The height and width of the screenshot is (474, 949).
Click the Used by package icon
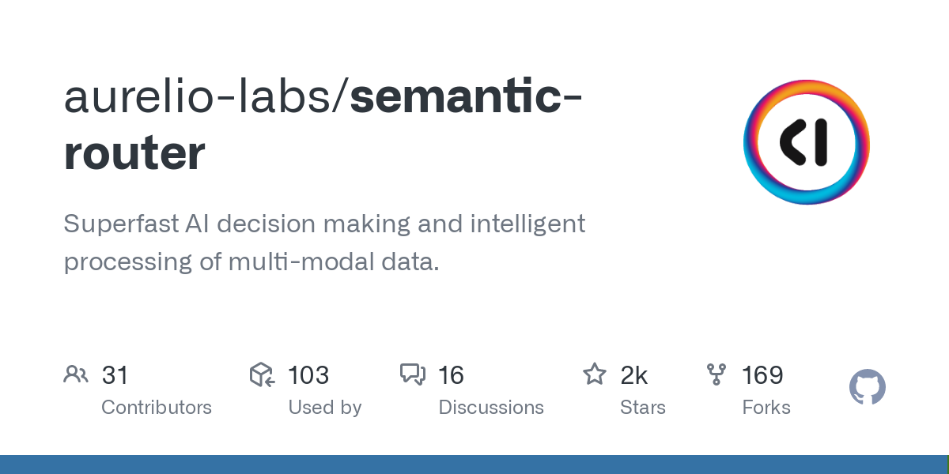pyautogui.click(x=262, y=374)
